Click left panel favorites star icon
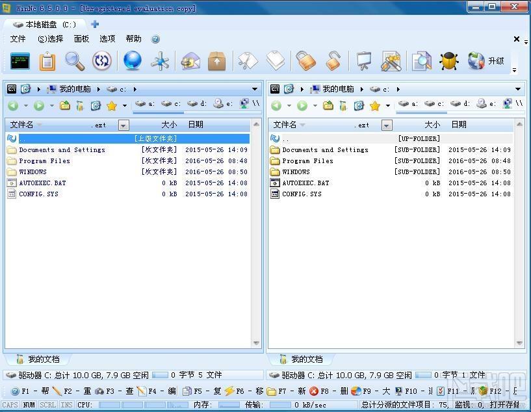 click(111, 106)
